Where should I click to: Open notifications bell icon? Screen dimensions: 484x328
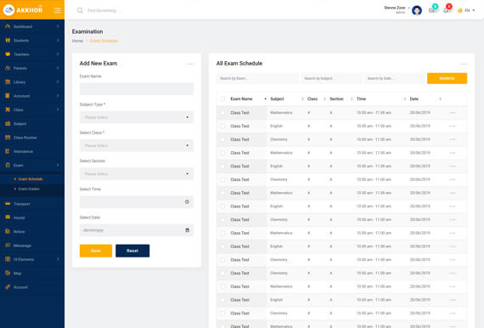[x=446, y=10]
